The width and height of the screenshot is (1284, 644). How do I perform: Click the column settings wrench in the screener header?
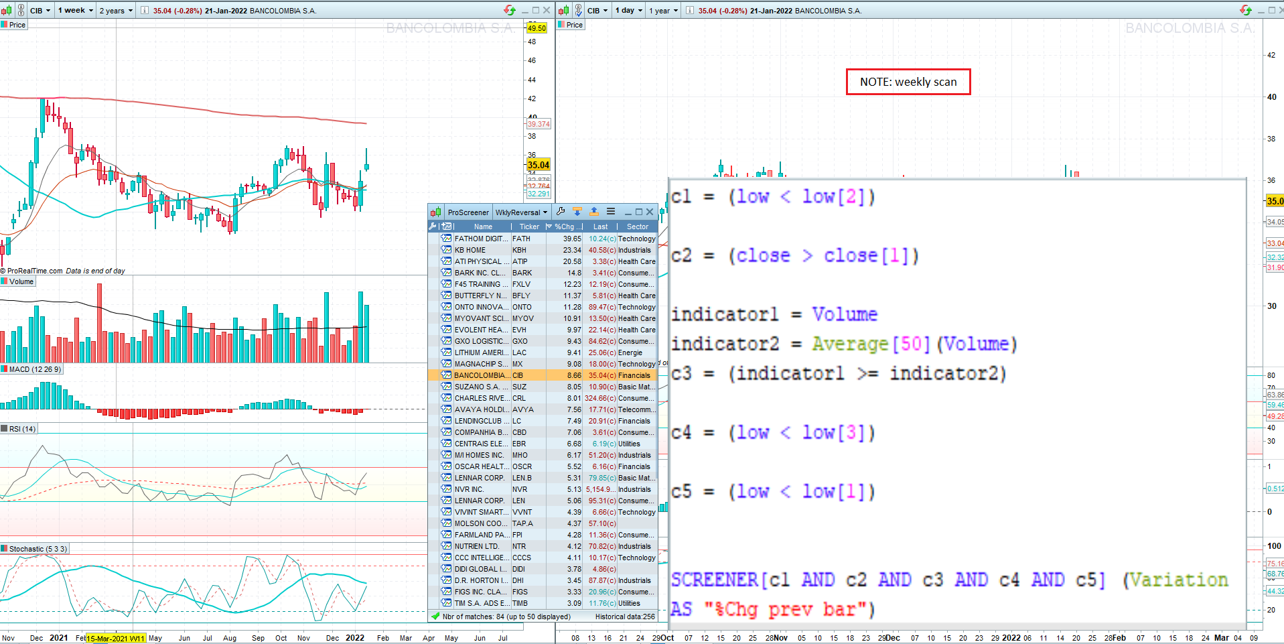coord(433,227)
